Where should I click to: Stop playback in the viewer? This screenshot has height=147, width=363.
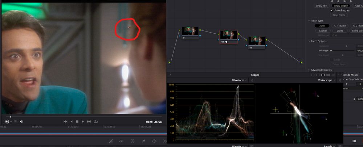77,121
